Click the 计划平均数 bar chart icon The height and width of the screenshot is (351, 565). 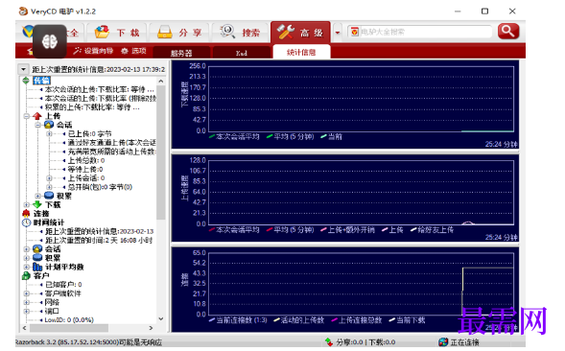tap(37, 267)
